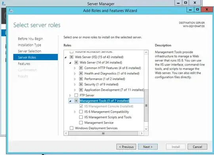The width and height of the screenshot is (214, 155).
Task: Expand the Security features node
Action: pos(75,84)
